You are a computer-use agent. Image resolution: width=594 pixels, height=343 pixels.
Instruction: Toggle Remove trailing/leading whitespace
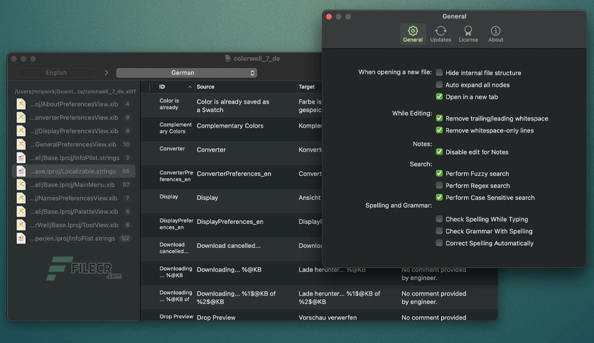point(439,118)
